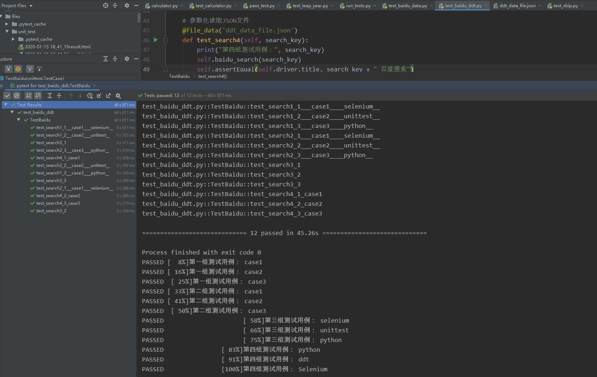Click test_search4() breadcrumb
Image resolution: width=597 pixels, height=377 pixels.
[212, 76]
